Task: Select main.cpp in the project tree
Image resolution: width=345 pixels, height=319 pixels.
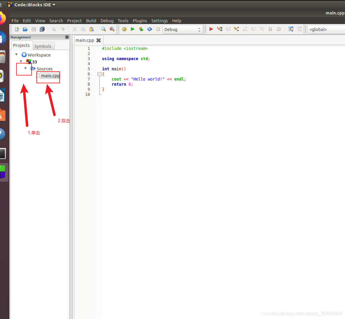Action: 50,76
